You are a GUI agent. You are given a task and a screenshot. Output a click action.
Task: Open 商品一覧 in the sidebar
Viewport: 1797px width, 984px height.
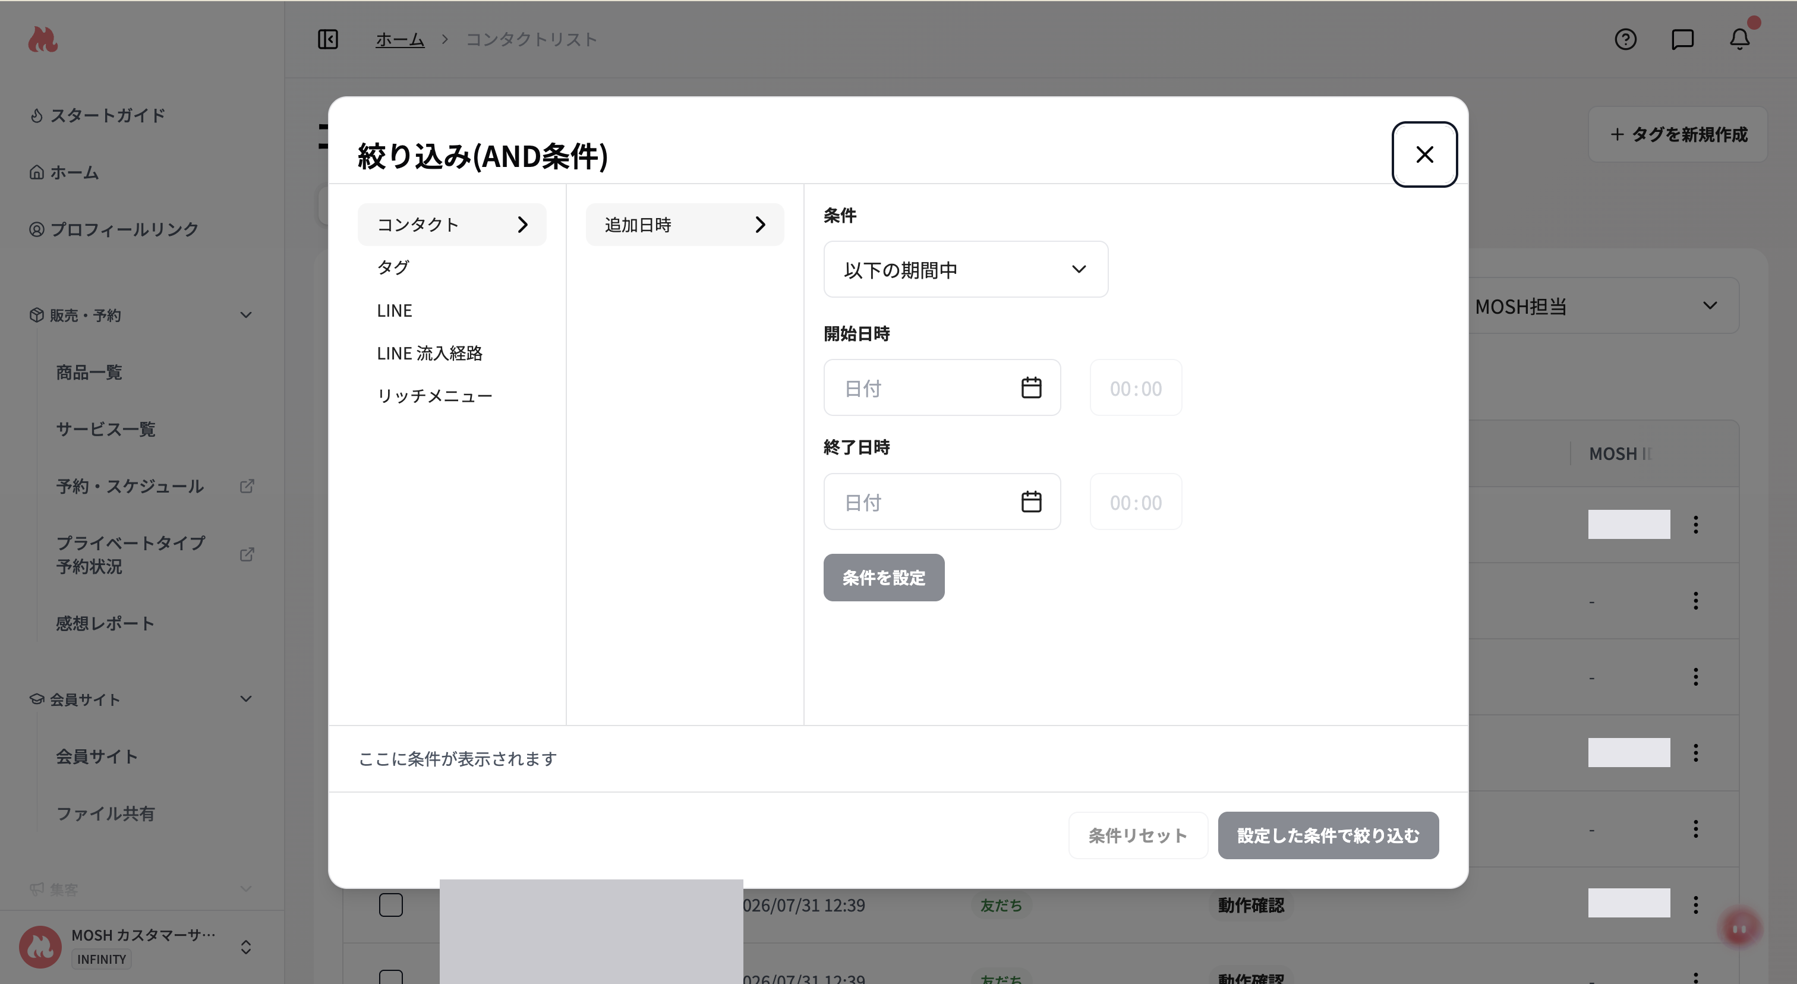[89, 373]
